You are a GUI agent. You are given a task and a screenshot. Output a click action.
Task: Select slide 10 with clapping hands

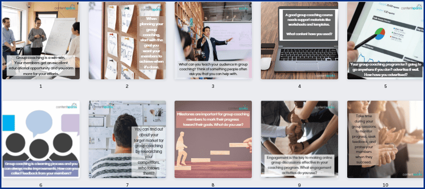tap(386, 139)
